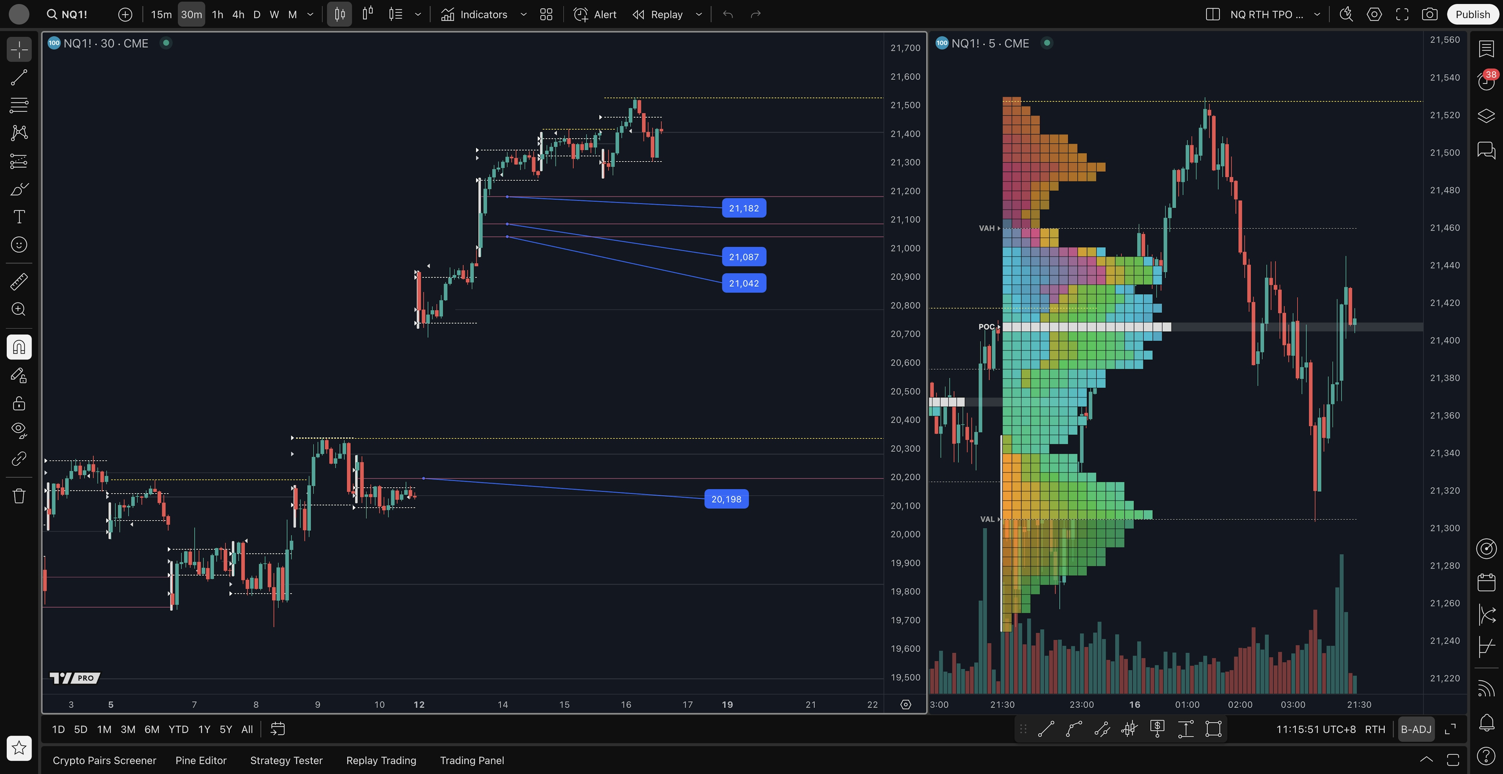Expand the timeframe interval dropdown arrow

(310, 14)
